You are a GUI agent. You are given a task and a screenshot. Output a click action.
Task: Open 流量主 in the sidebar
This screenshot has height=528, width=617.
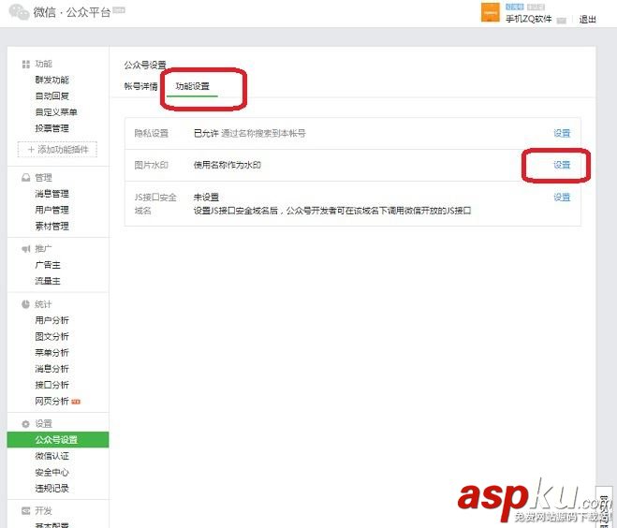pyautogui.click(x=48, y=281)
